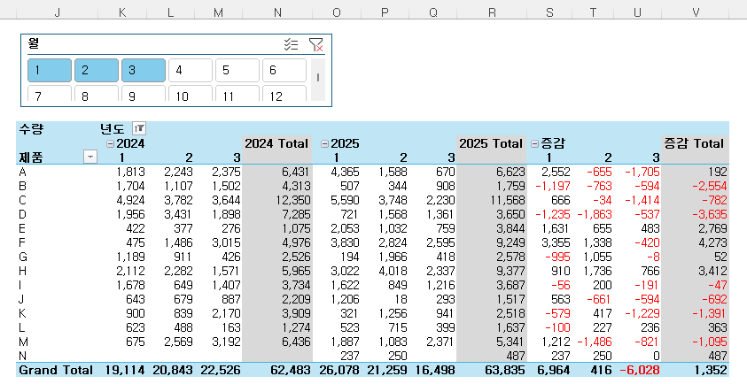Select month 9 in slicer
747x384 pixels.
click(144, 94)
